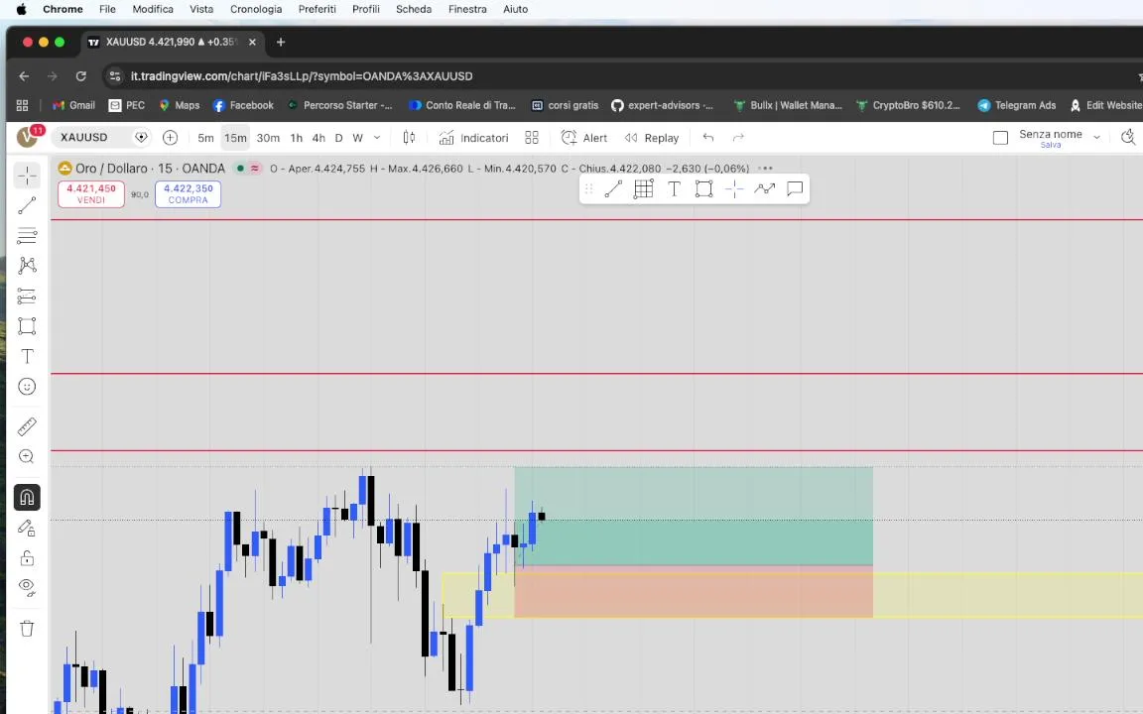1143x714 pixels.
Task: Remove drawings with trash icon
Action: click(27, 628)
